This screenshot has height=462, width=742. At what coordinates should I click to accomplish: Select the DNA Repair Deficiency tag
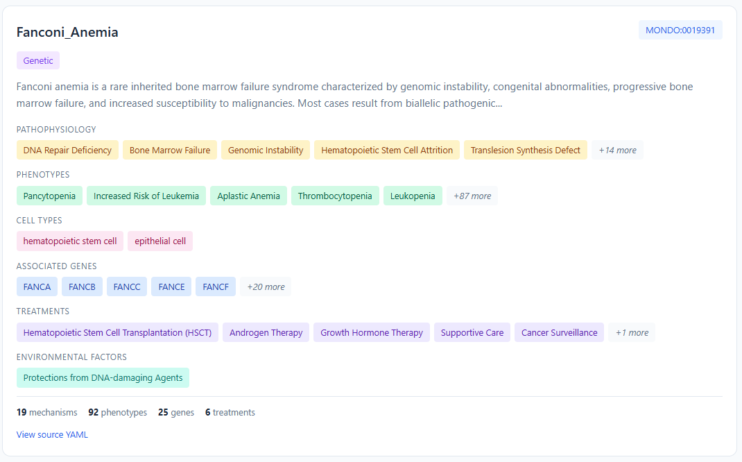(67, 150)
